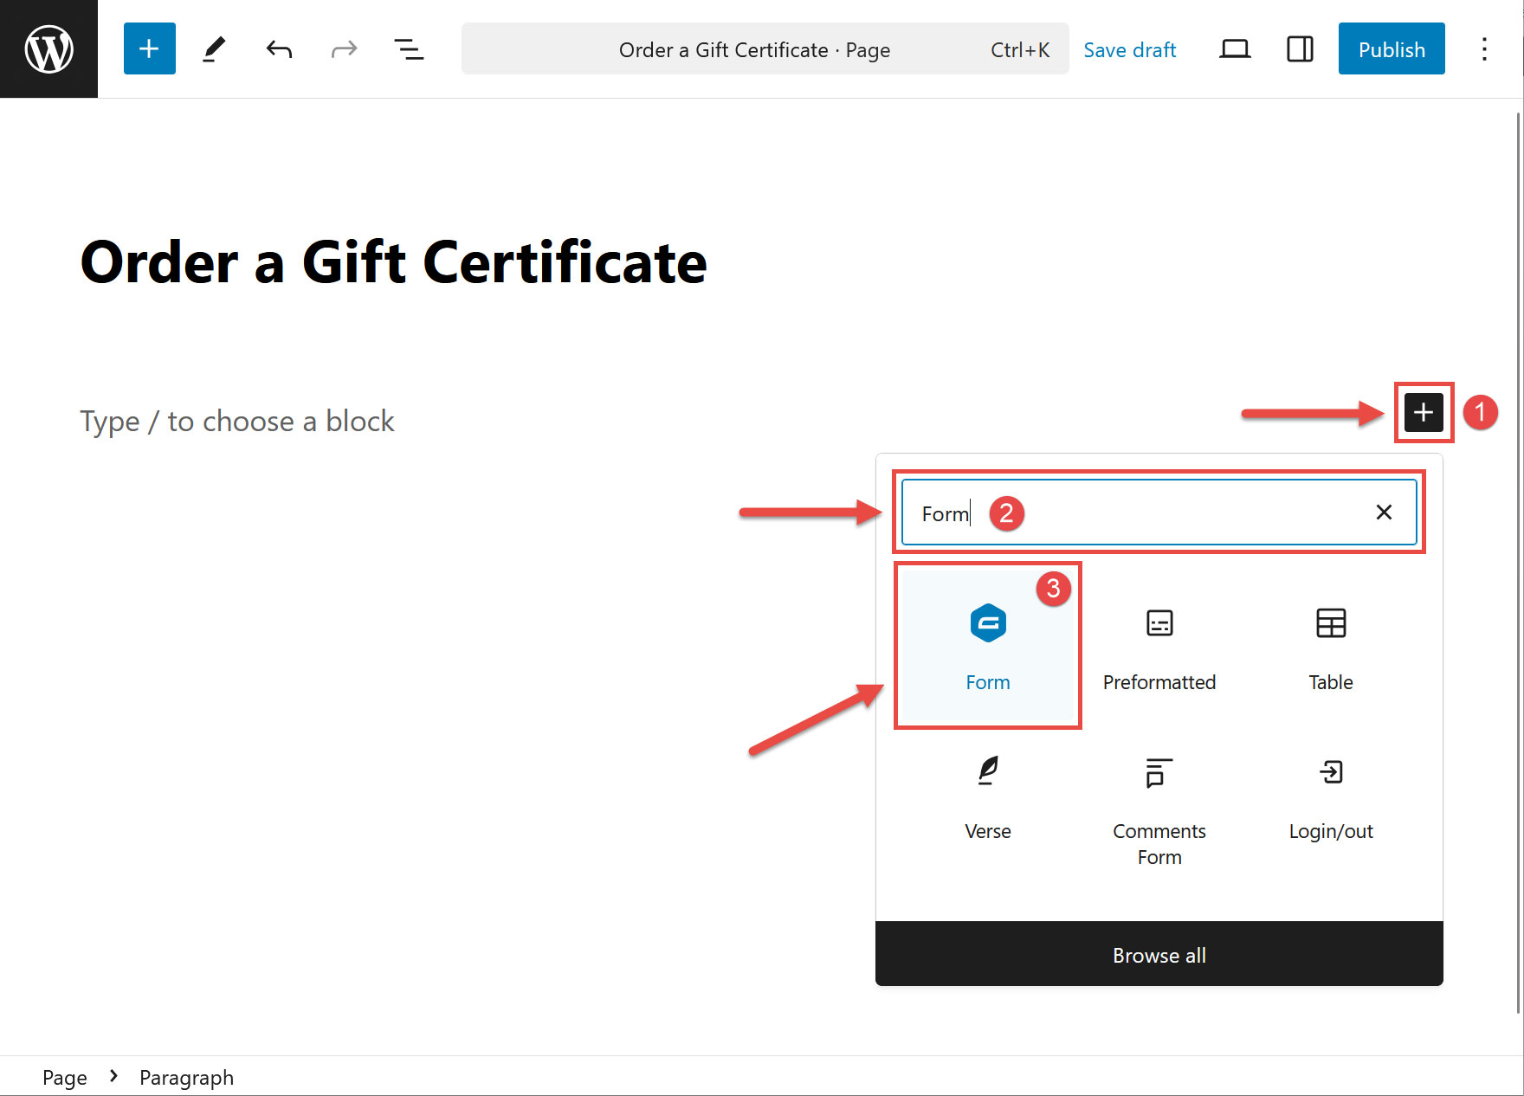Viewport: 1524px width, 1096px height.
Task: Insert the Table block
Action: [1331, 646]
